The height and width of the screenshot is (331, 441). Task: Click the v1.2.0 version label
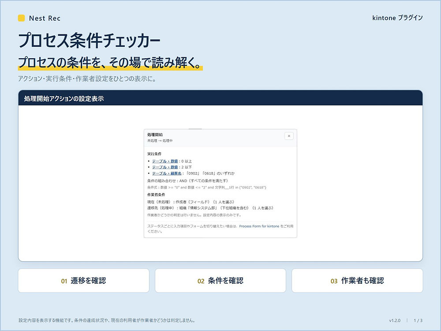(x=395, y=320)
